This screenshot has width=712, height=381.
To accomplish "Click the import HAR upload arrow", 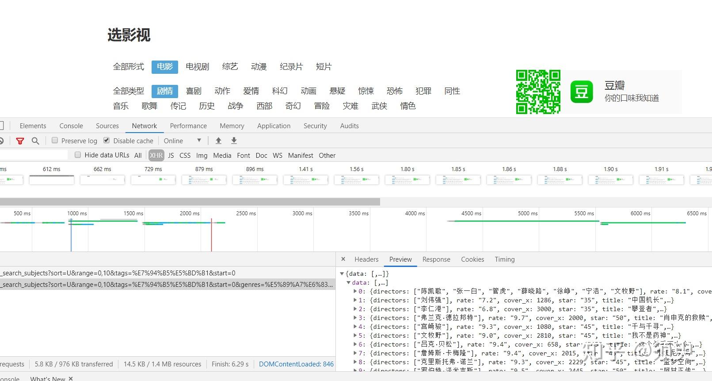I will (218, 141).
